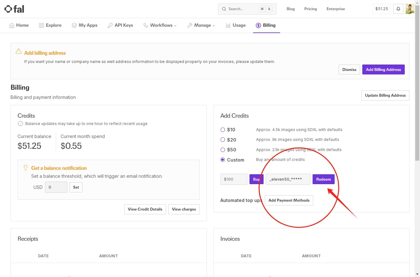Open the Pricing menu link
Screen dimensions: 420x277
(x=310, y=9)
